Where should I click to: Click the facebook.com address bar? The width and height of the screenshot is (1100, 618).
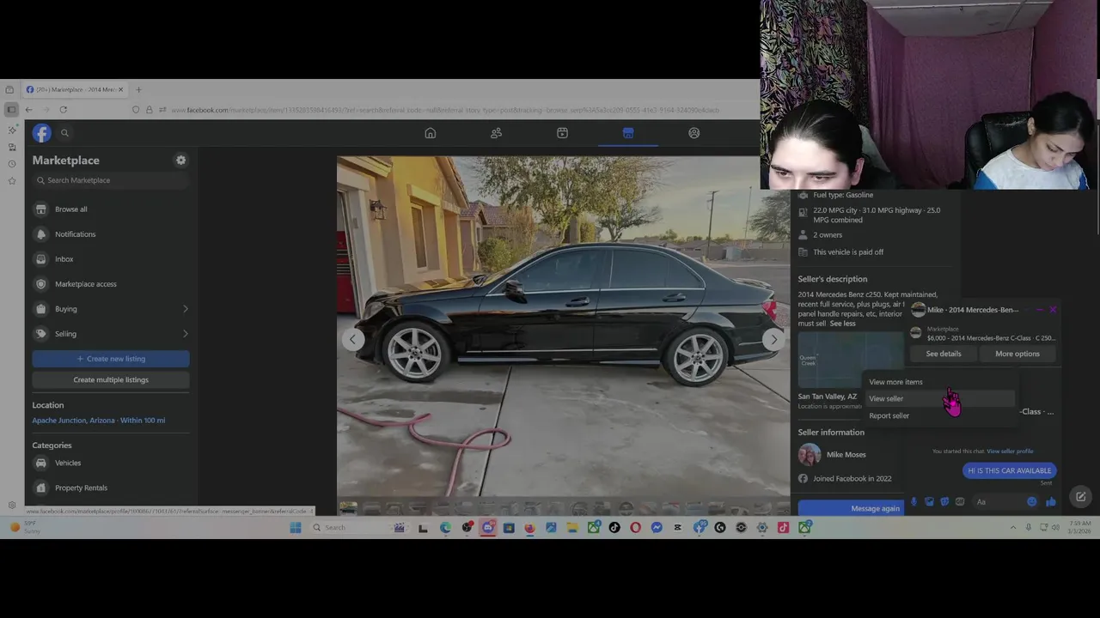point(443,110)
